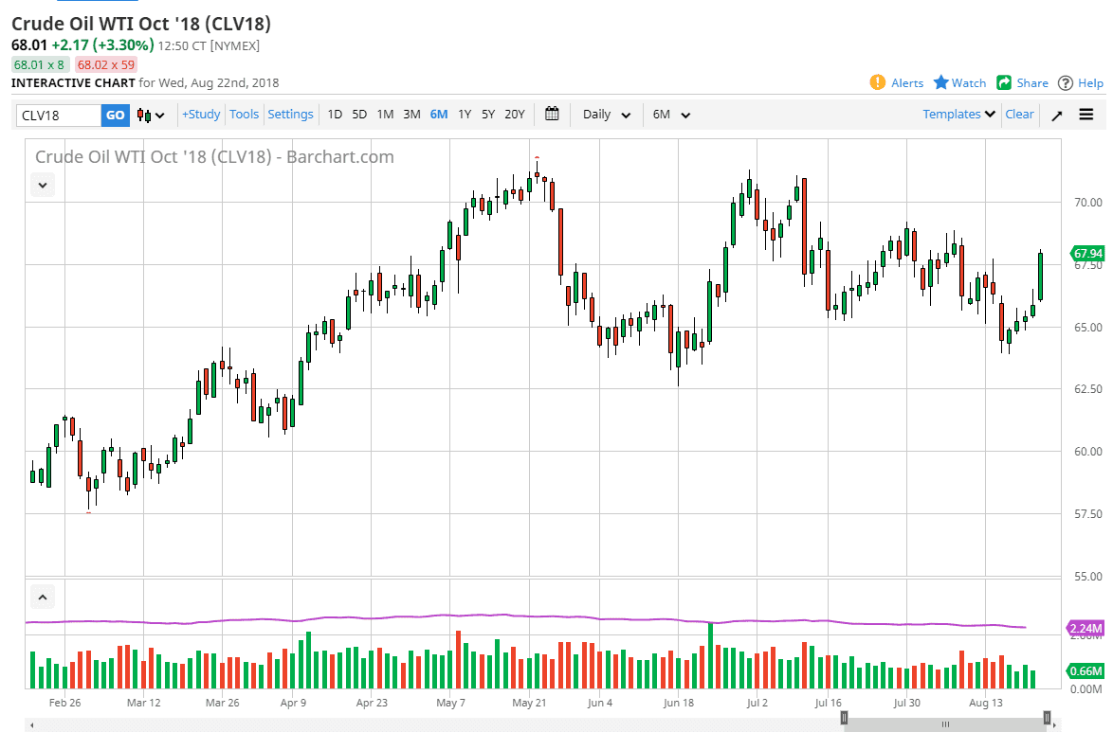Open the Settings menu
This screenshot has width=1113, height=750.
coord(290,114)
